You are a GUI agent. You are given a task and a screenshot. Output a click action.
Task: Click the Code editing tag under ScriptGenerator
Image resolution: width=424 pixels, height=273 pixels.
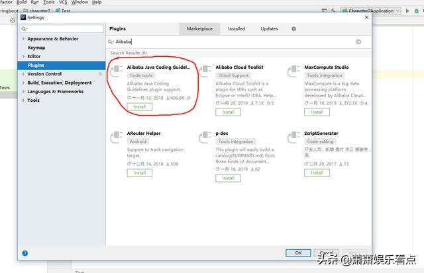pos(320,141)
